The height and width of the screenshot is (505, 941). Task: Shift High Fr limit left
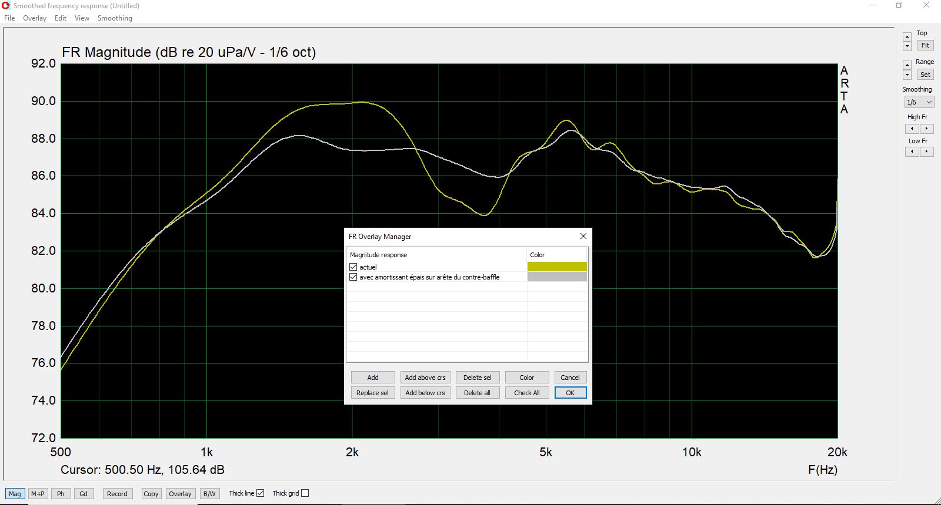912,129
